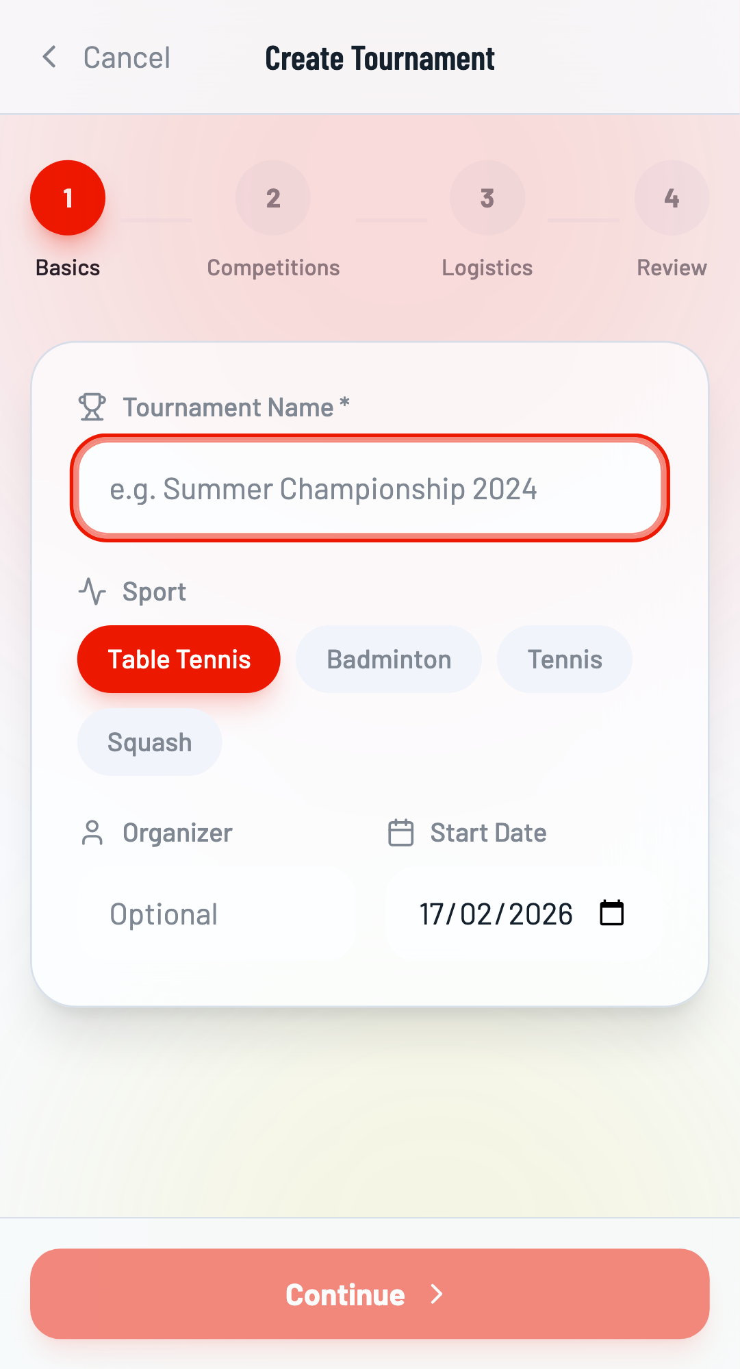Jump to step 3 via its numbered circle
Image resolution: width=740 pixels, height=1369 pixels.
coord(487,198)
